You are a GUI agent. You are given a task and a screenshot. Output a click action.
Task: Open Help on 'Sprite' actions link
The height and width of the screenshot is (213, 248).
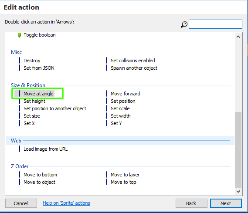click(66, 203)
